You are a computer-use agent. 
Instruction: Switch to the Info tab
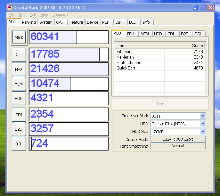(x=147, y=22)
